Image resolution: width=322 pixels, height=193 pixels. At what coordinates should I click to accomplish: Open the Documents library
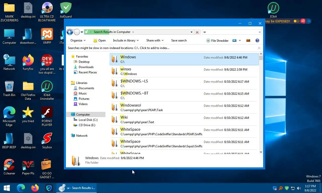[86, 88]
